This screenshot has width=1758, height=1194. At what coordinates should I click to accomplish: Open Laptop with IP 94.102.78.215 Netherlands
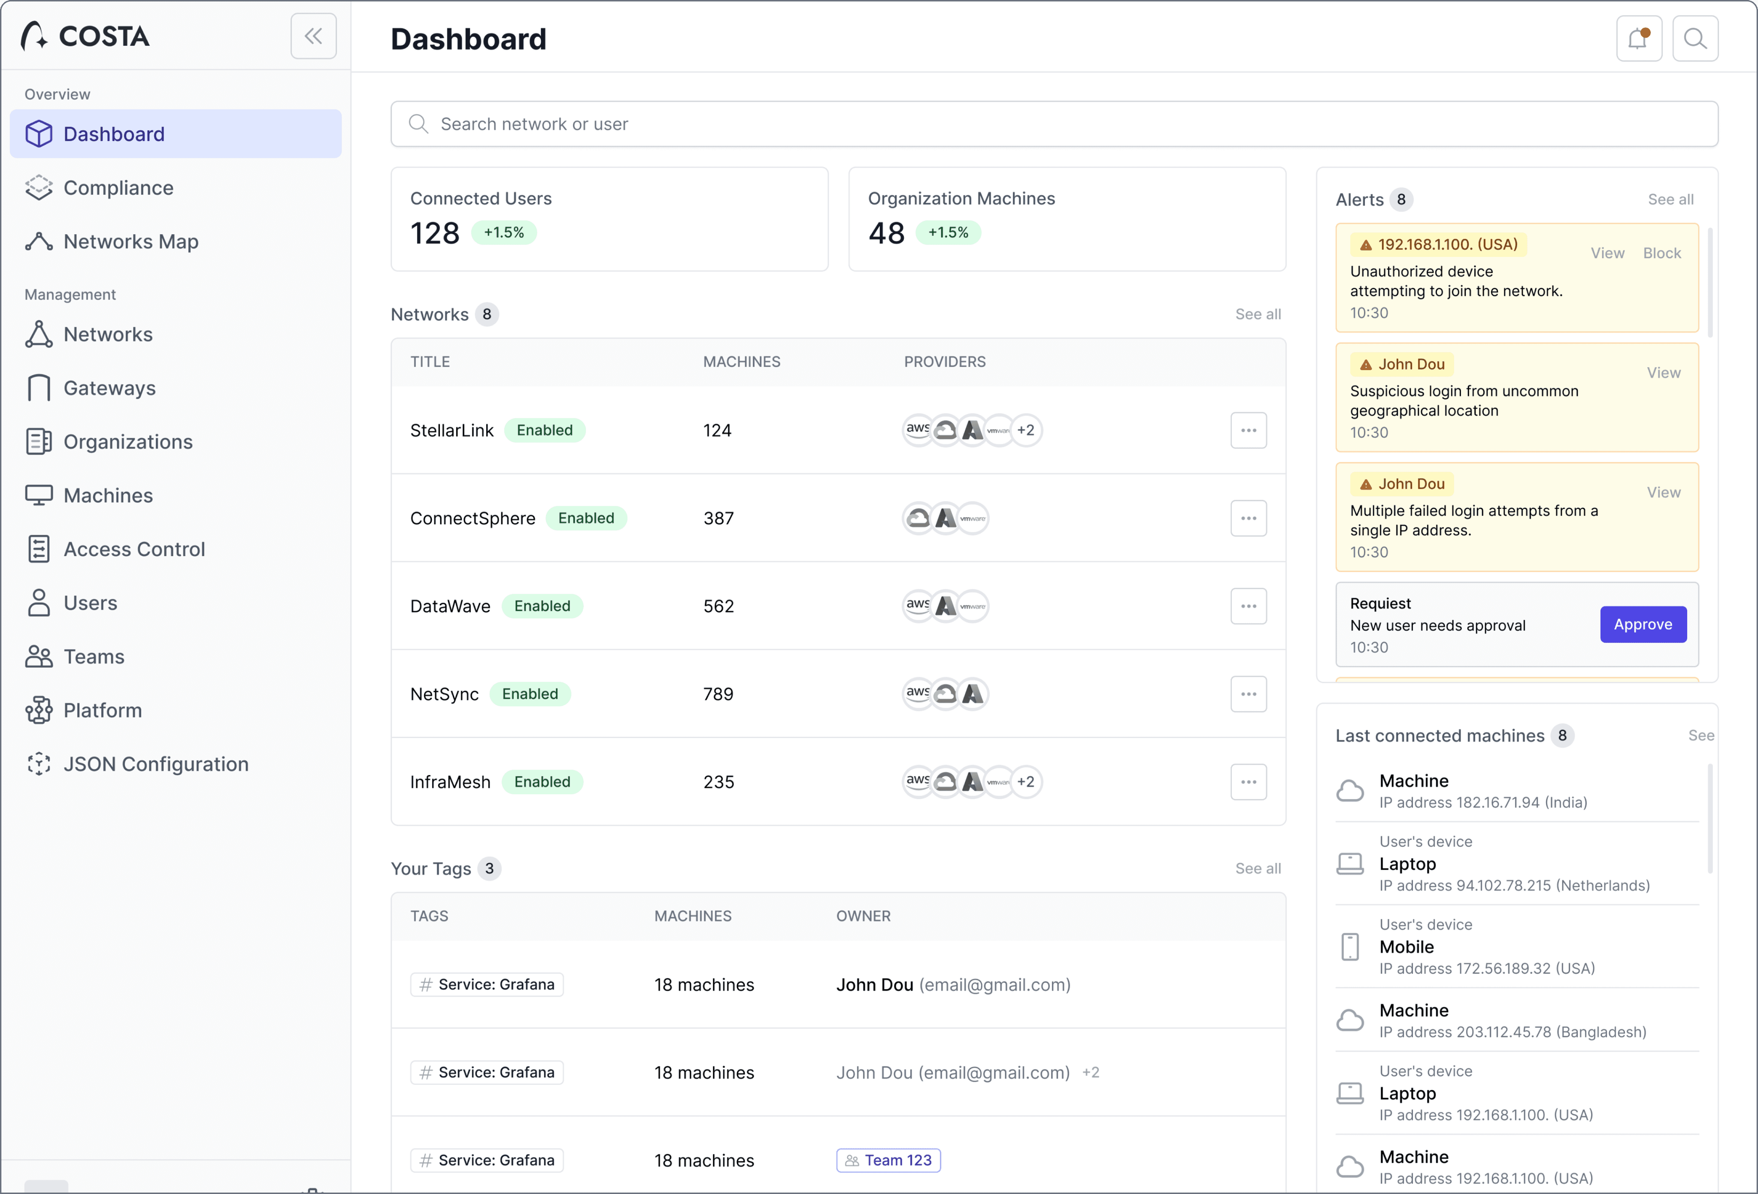point(1517,863)
